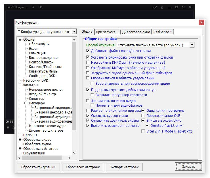Minimize the KMPlayer window
This screenshot has height=178, width=210.
click(169, 8)
